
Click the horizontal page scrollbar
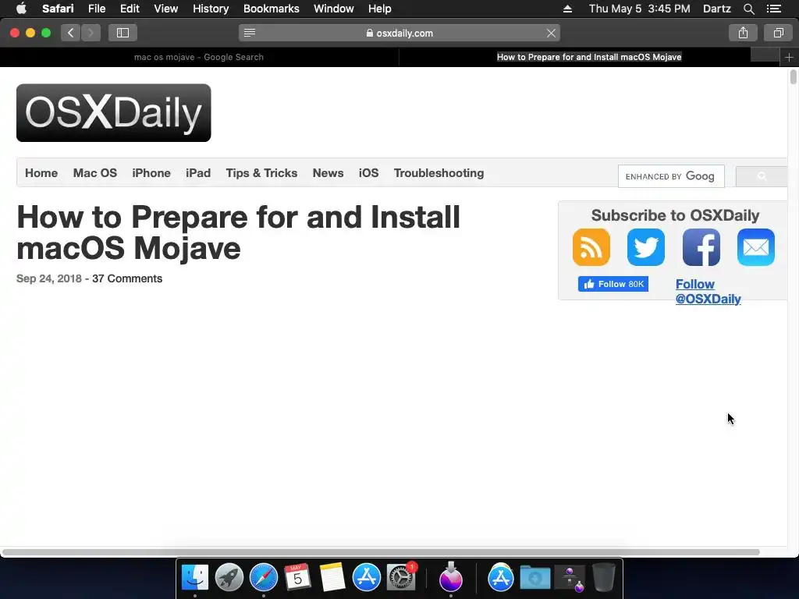pos(381,552)
